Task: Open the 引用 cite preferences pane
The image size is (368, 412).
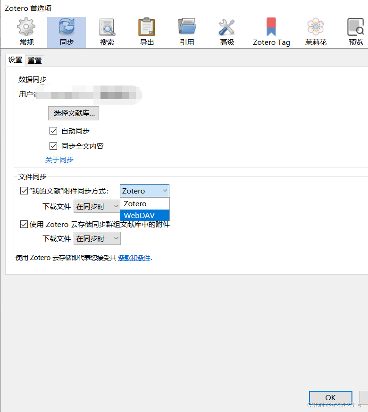Action: (x=187, y=32)
